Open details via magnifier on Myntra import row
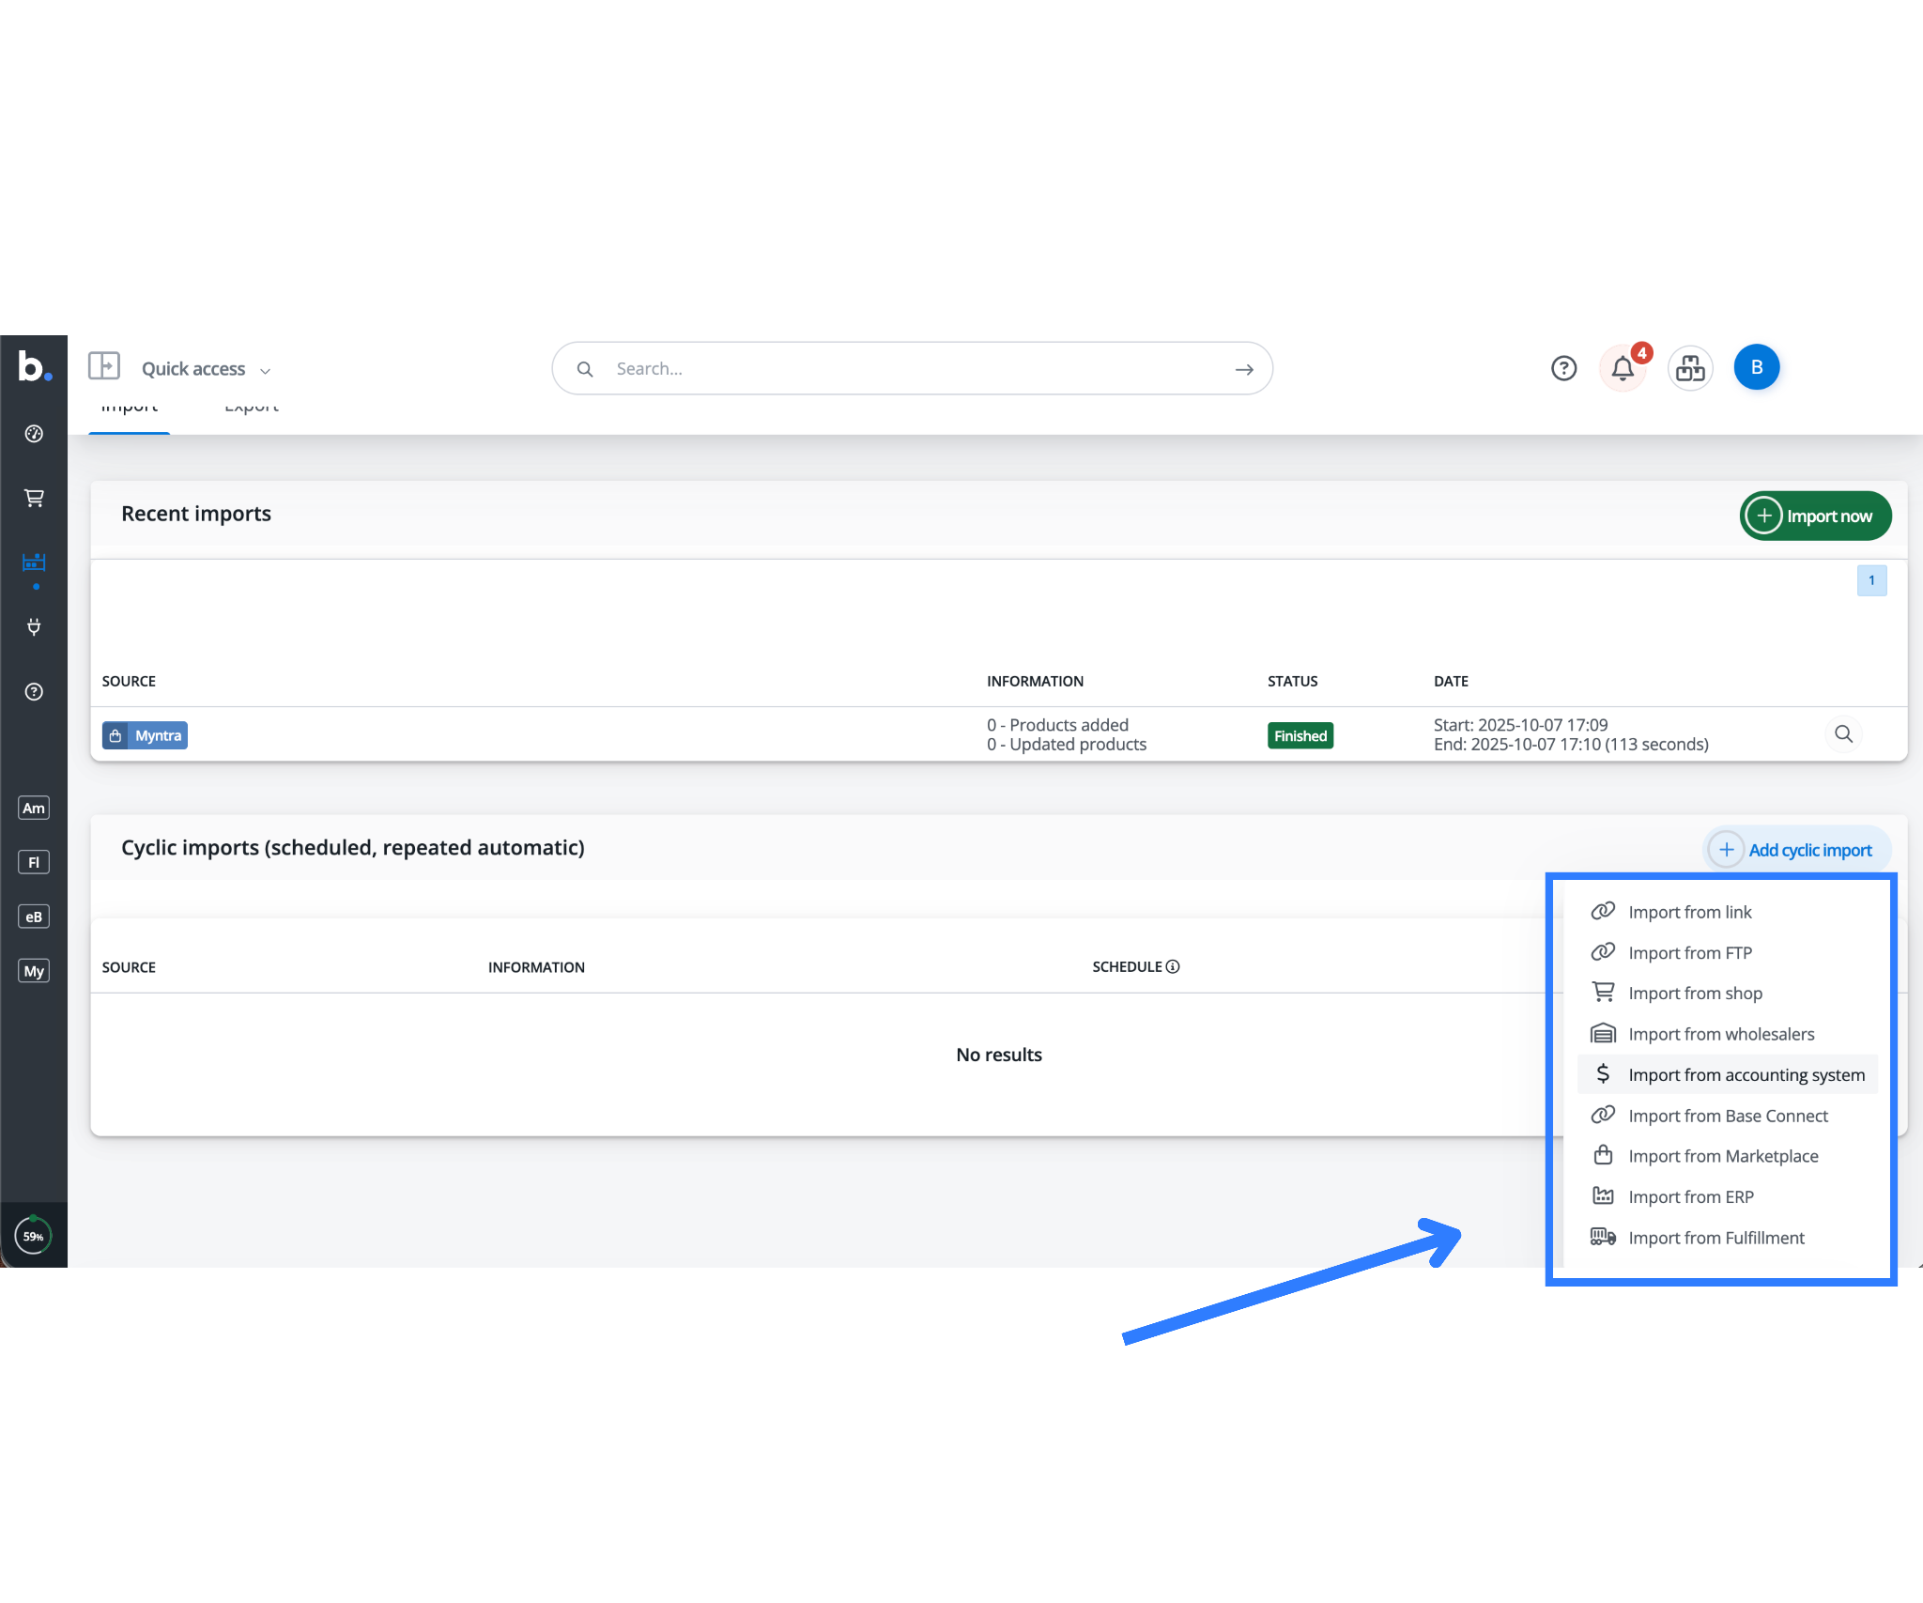 click(x=1844, y=734)
